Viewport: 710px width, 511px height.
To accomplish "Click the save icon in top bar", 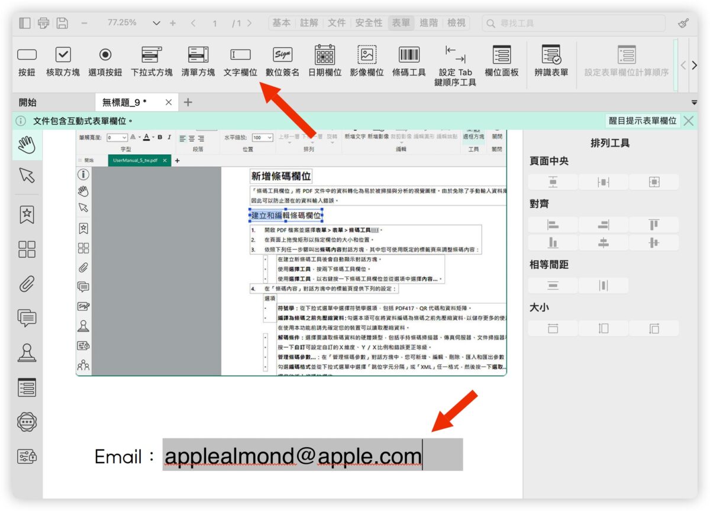I will [x=62, y=23].
